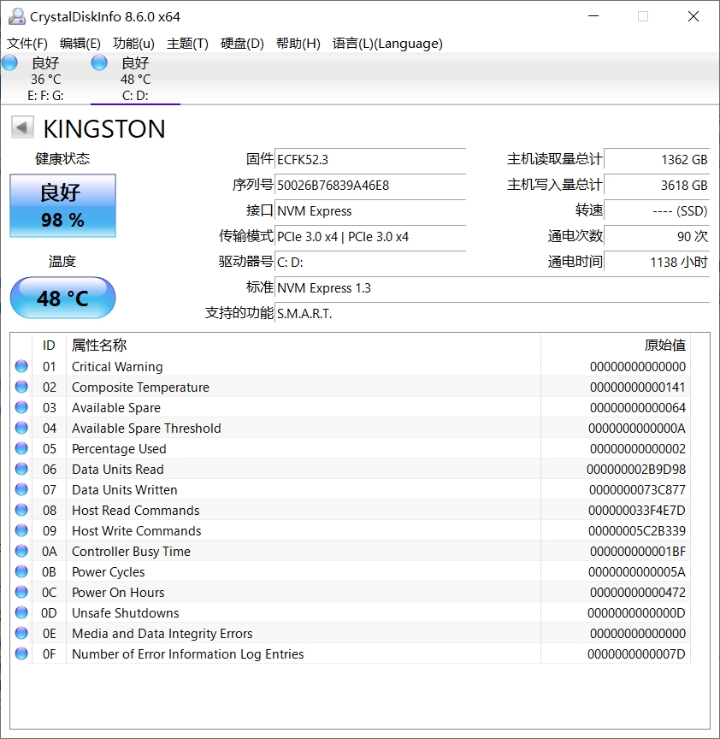Screen dimensions: 720x739
Task: Click the CrystalDiskInfo app icon in title bar
Action: tap(16, 16)
